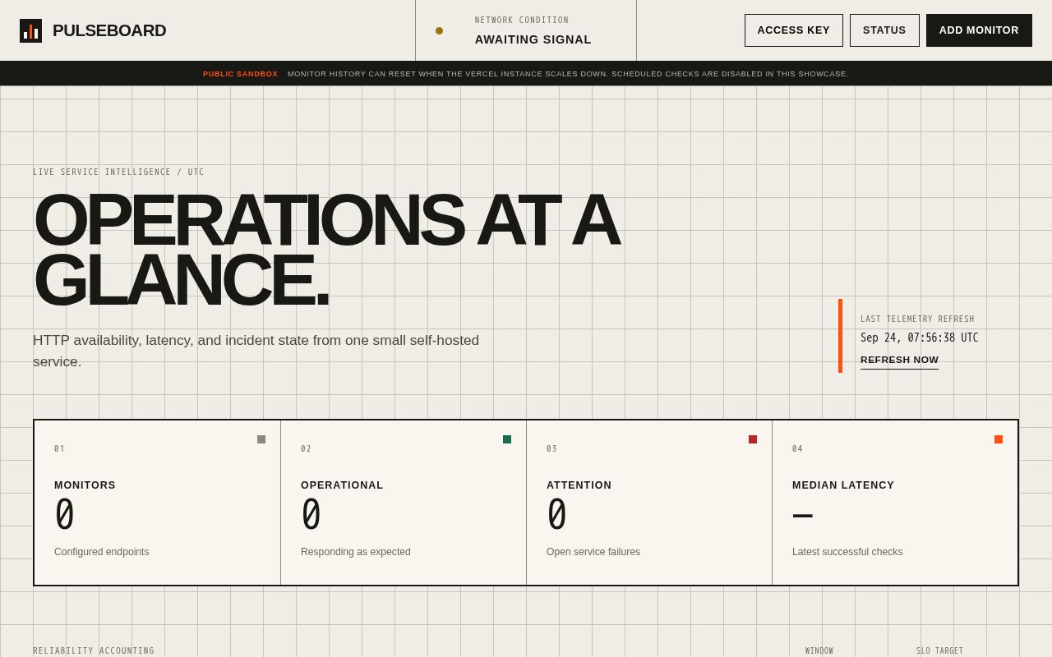Screen dimensions: 1052x657
Task: Select the Median Latency card heading
Action: [x=843, y=485]
